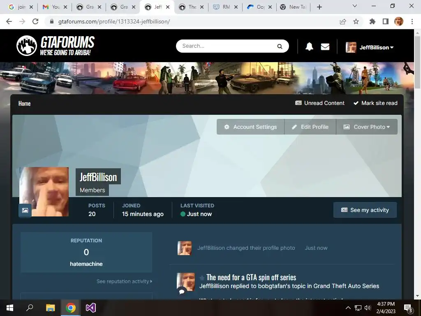
Task: Click the page vertical scrollbar
Action: (417, 62)
